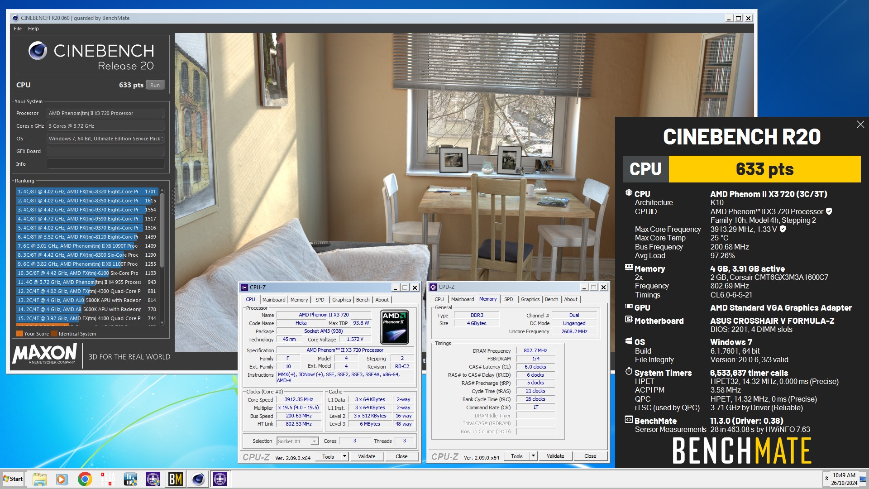Click Validate in right CPU-Z window
This screenshot has height=489, width=869.
555,456
